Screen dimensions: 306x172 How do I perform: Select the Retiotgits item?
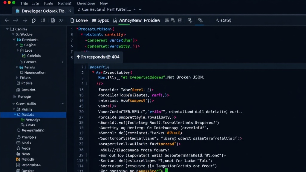[25, 159]
